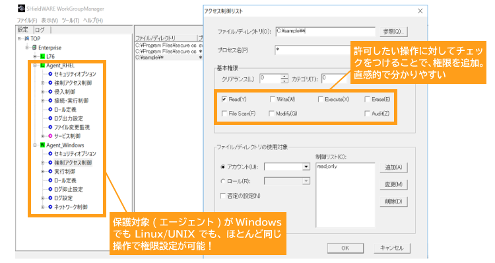Click blue icon beside 実行制御
The image size is (495, 263).
click(50, 171)
